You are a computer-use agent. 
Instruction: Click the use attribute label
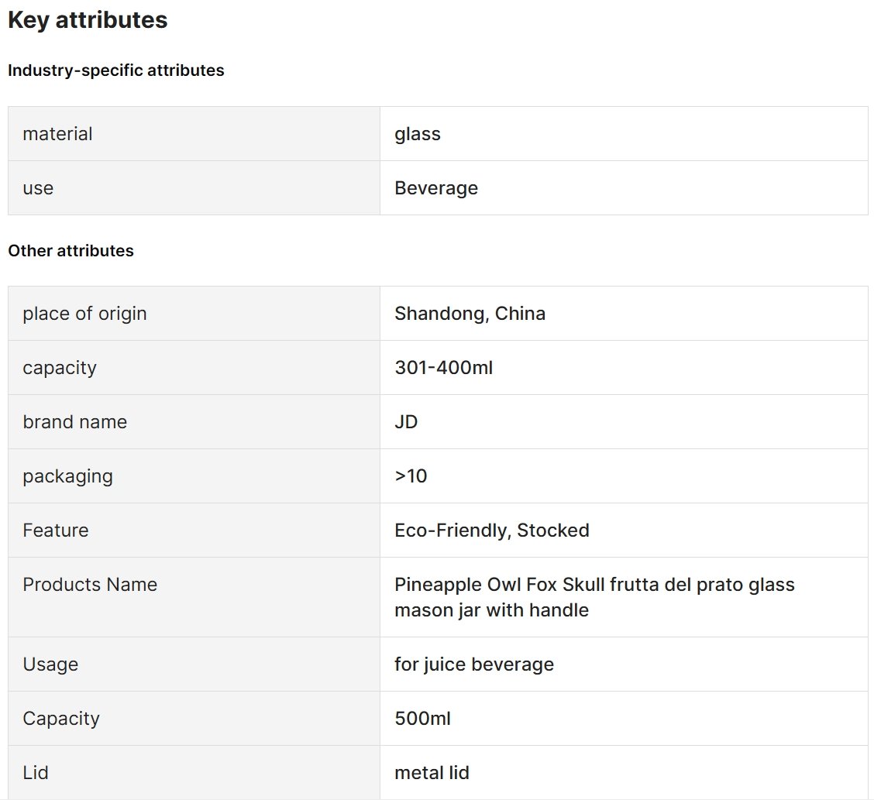[x=38, y=188]
